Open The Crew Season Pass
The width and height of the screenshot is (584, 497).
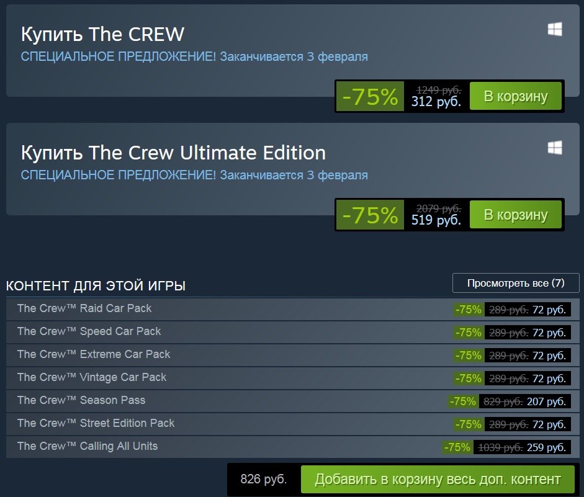[x=81, y=400]
